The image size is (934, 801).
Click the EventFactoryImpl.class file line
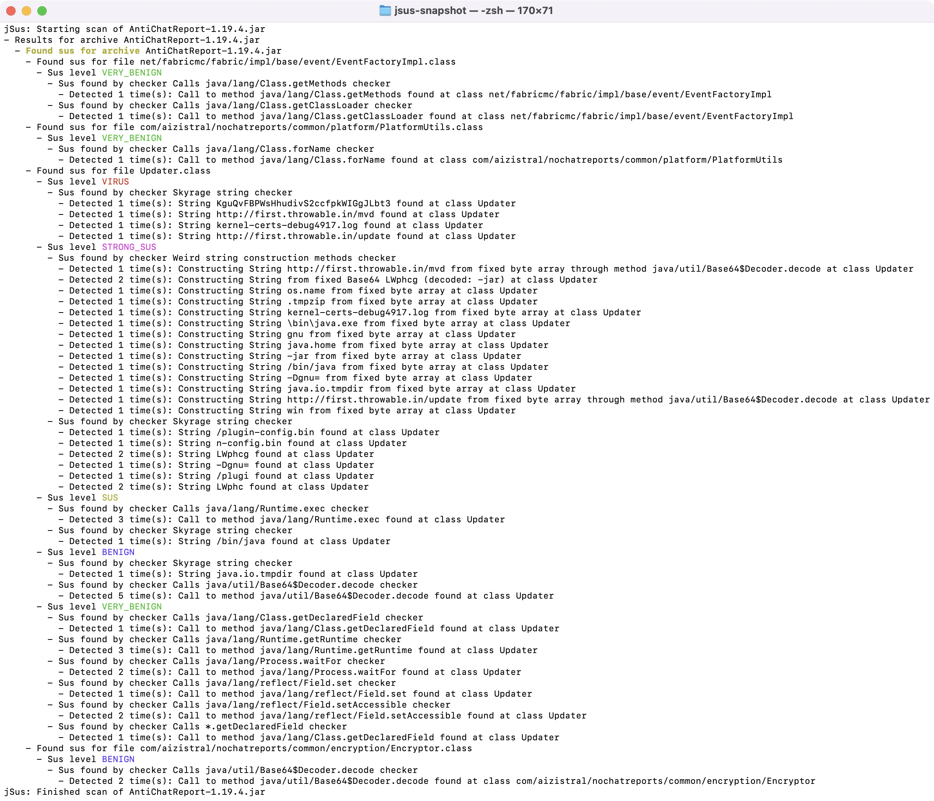(246, 62)
